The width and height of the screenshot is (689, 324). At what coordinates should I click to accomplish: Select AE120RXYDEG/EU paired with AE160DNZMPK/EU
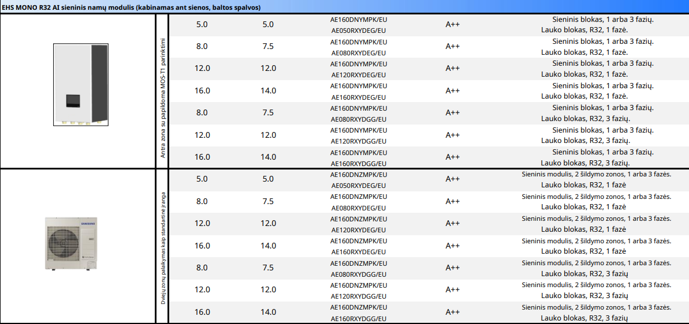pos(359,229)
